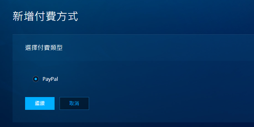Click the dark outlined 取消 button
Screen dimensions: 254x127
(74, 103)
